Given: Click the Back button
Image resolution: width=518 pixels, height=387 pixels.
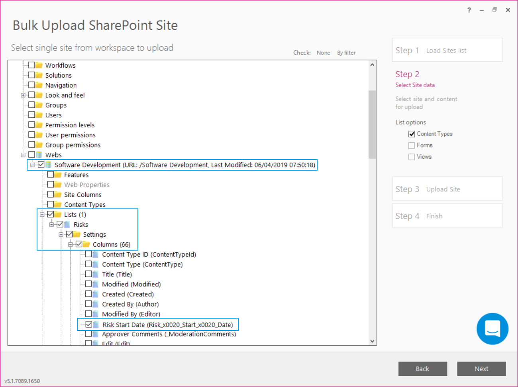Looking at the screenshot, I should point(422,369).
